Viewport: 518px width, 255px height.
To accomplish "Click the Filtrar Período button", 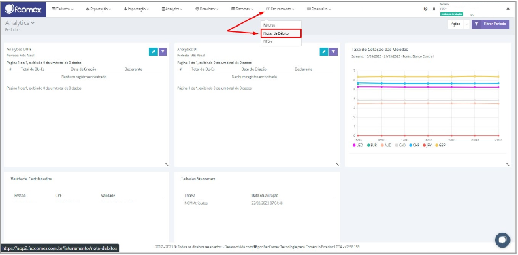I will tap(490, 24).
